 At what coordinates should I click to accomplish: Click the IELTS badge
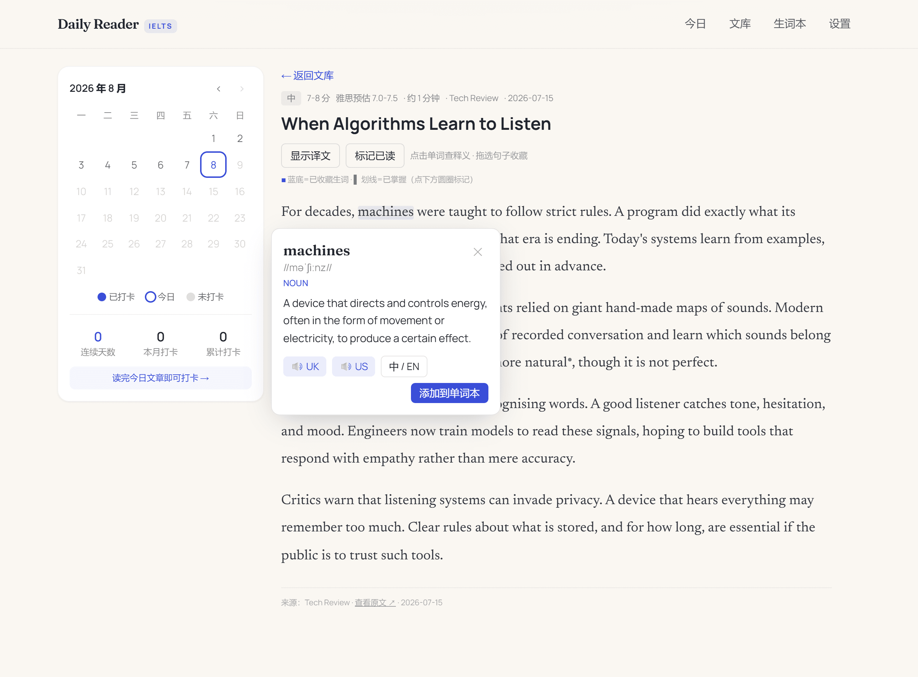[x=160, y=26]
